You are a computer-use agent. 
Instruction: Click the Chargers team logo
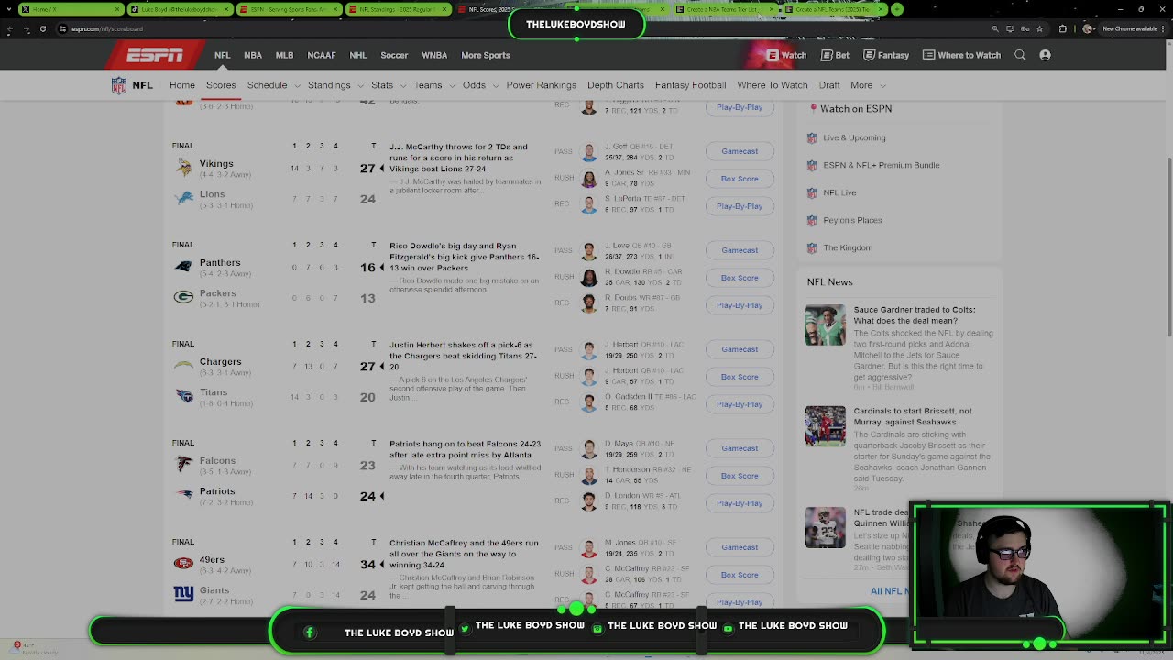click(184, 365)
